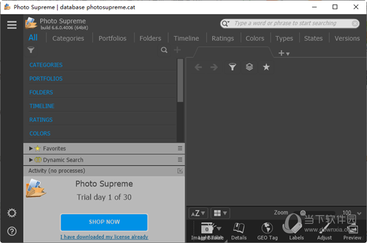367x243 pixels.
Task: Maximize the Photo Supreme window
Action: pos(335,7)
